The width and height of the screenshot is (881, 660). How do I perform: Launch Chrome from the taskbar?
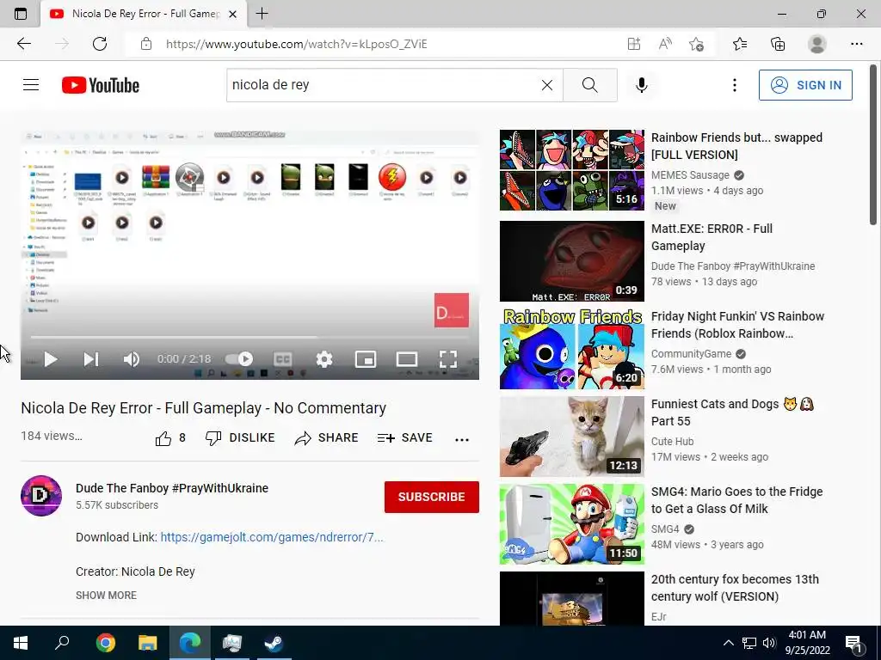pos(106,643)
